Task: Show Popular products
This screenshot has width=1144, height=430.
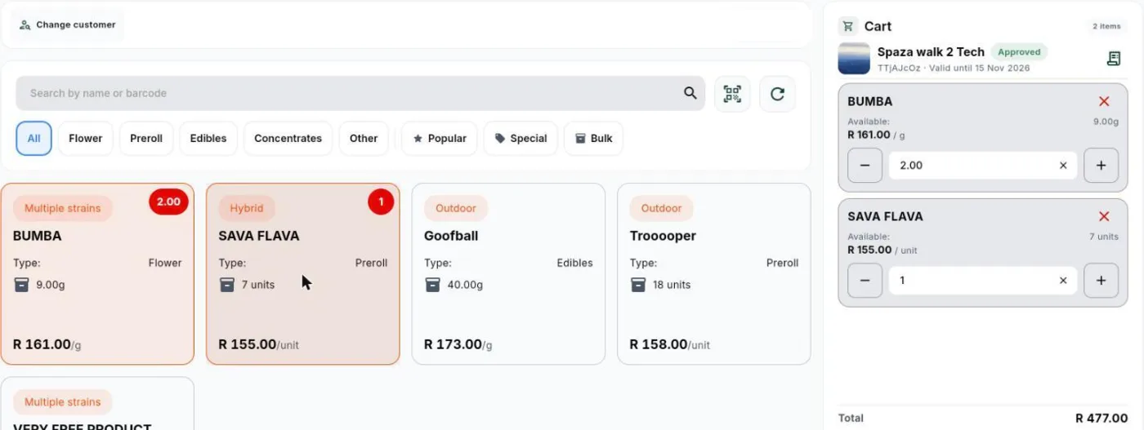Action: (x=440, y=139)
